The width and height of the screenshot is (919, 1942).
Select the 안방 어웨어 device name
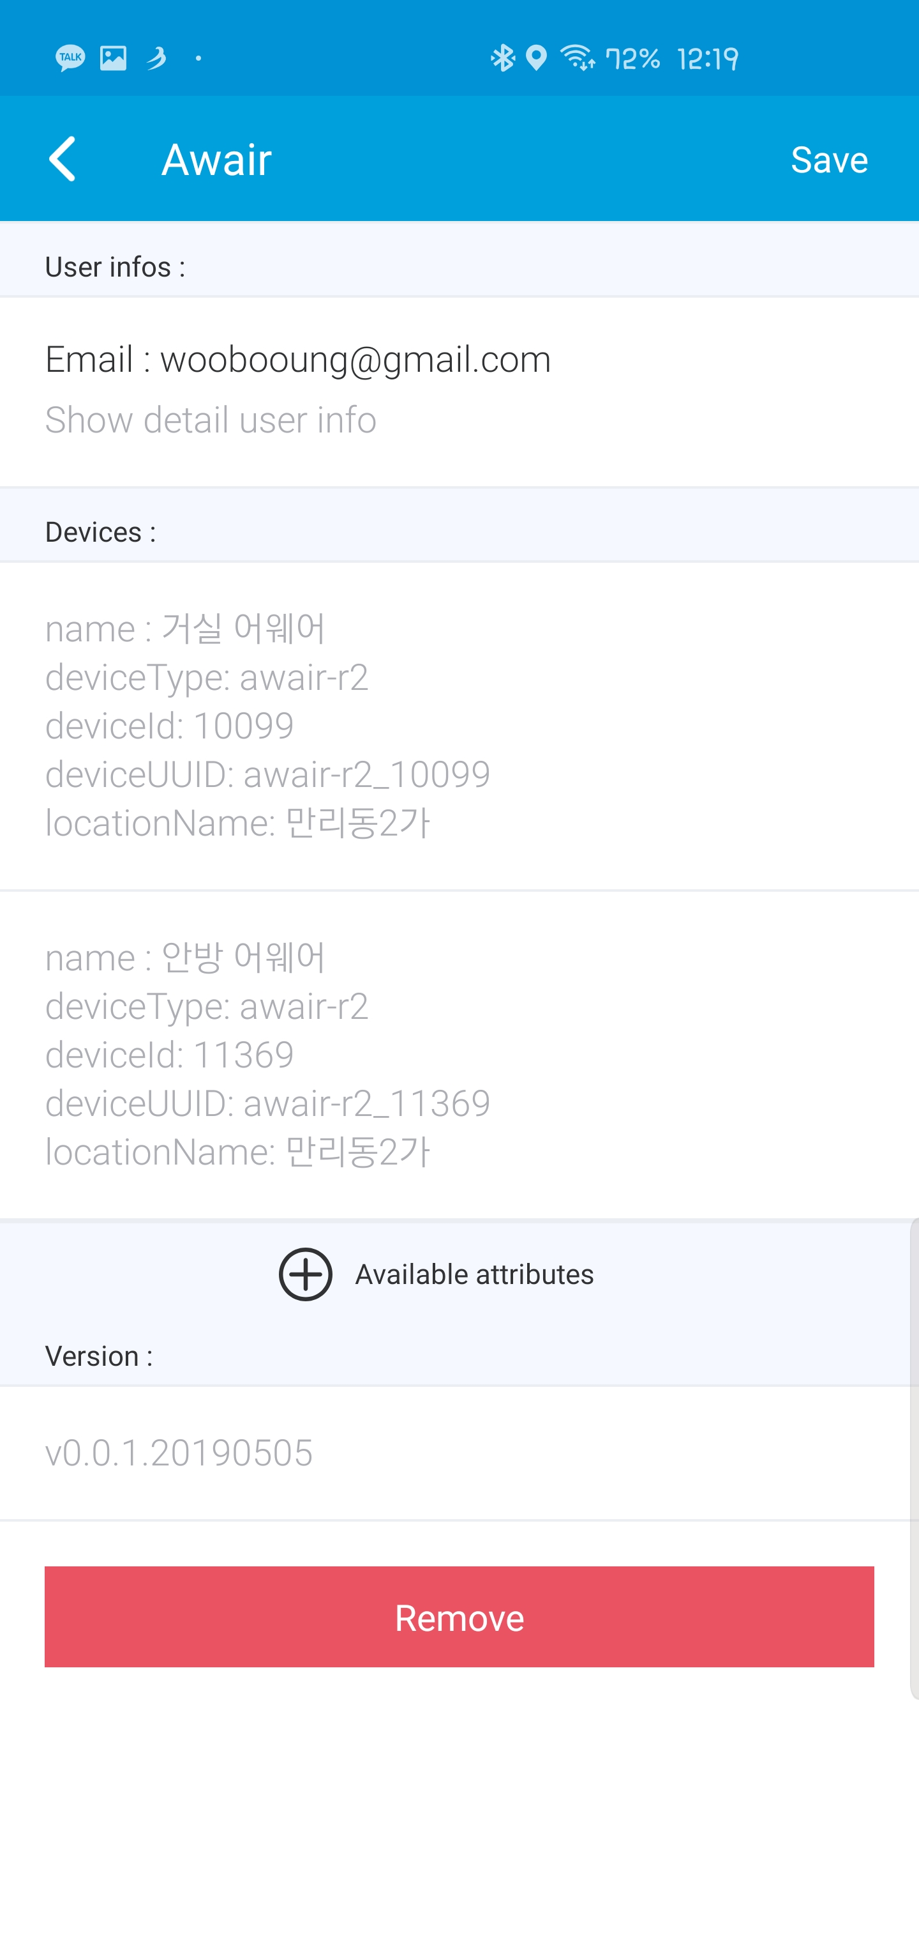click(x=244, y=957)
